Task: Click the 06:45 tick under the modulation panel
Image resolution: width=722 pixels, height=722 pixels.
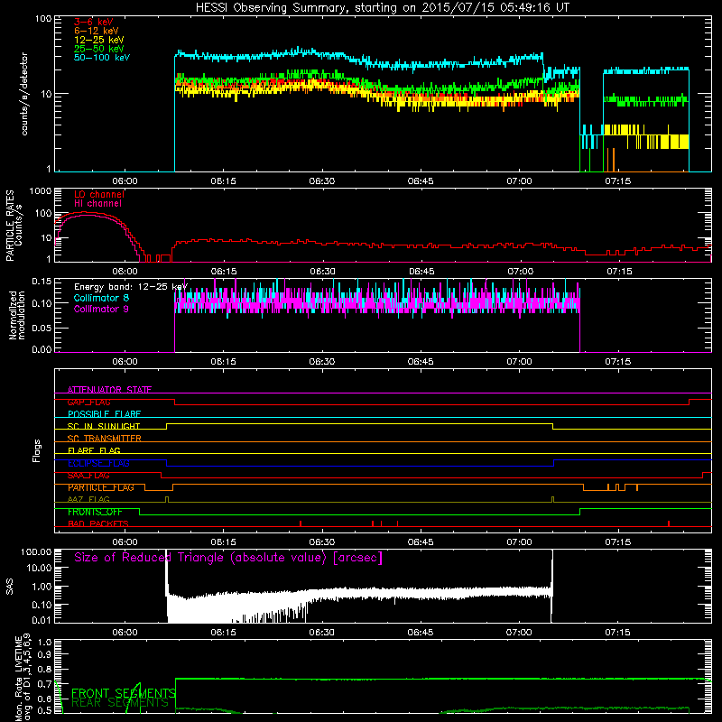Action: point(421,362)
